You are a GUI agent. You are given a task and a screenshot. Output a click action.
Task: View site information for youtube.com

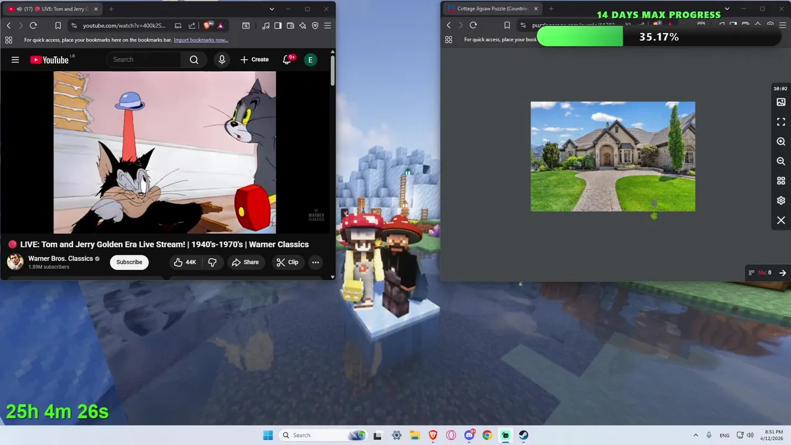click(x=74, y=25)
